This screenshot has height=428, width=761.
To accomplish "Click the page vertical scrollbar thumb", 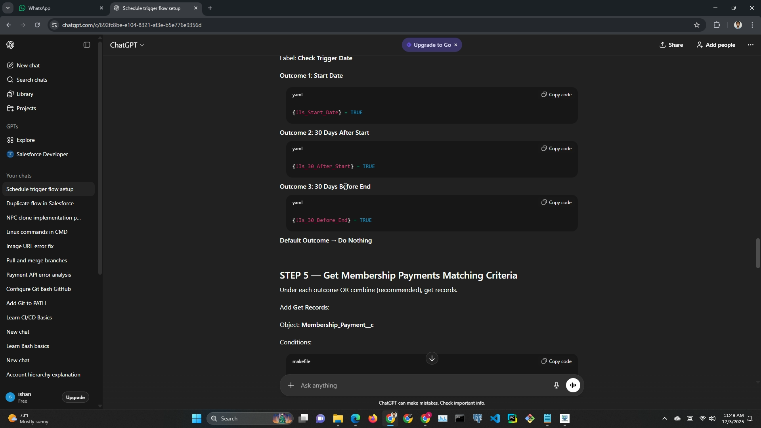I will (x=757, y=254).
